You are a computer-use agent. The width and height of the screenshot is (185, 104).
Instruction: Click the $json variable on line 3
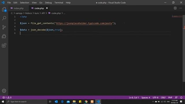23,23
